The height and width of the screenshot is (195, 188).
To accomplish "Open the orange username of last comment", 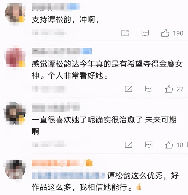I will tap(62, 163).
